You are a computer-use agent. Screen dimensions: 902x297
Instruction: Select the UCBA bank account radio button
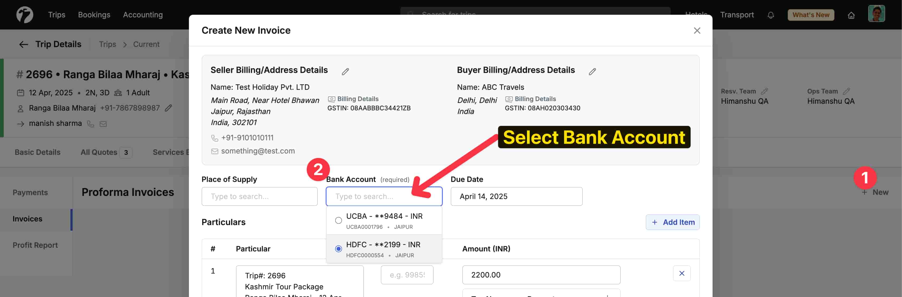point(338,220)
